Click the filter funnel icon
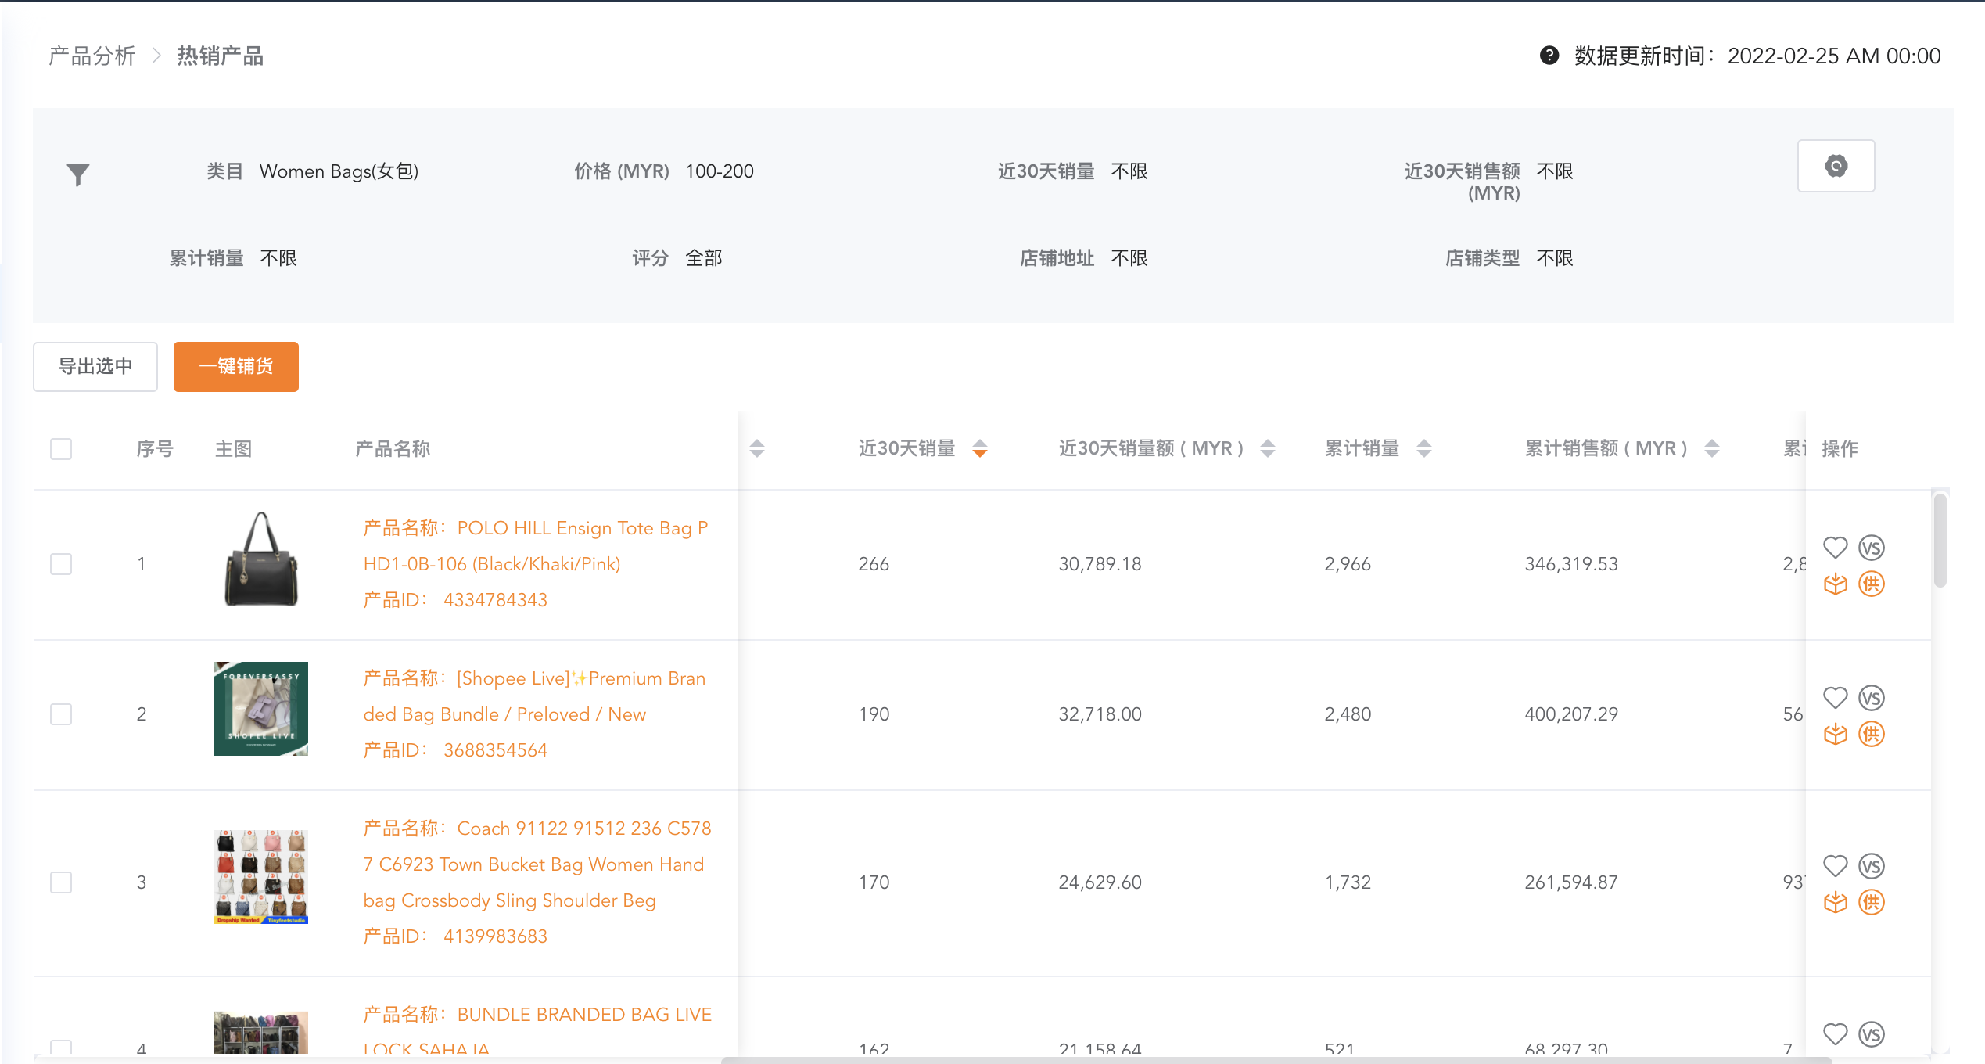This screenshot has height=1064, width=1985. (78, 174)
